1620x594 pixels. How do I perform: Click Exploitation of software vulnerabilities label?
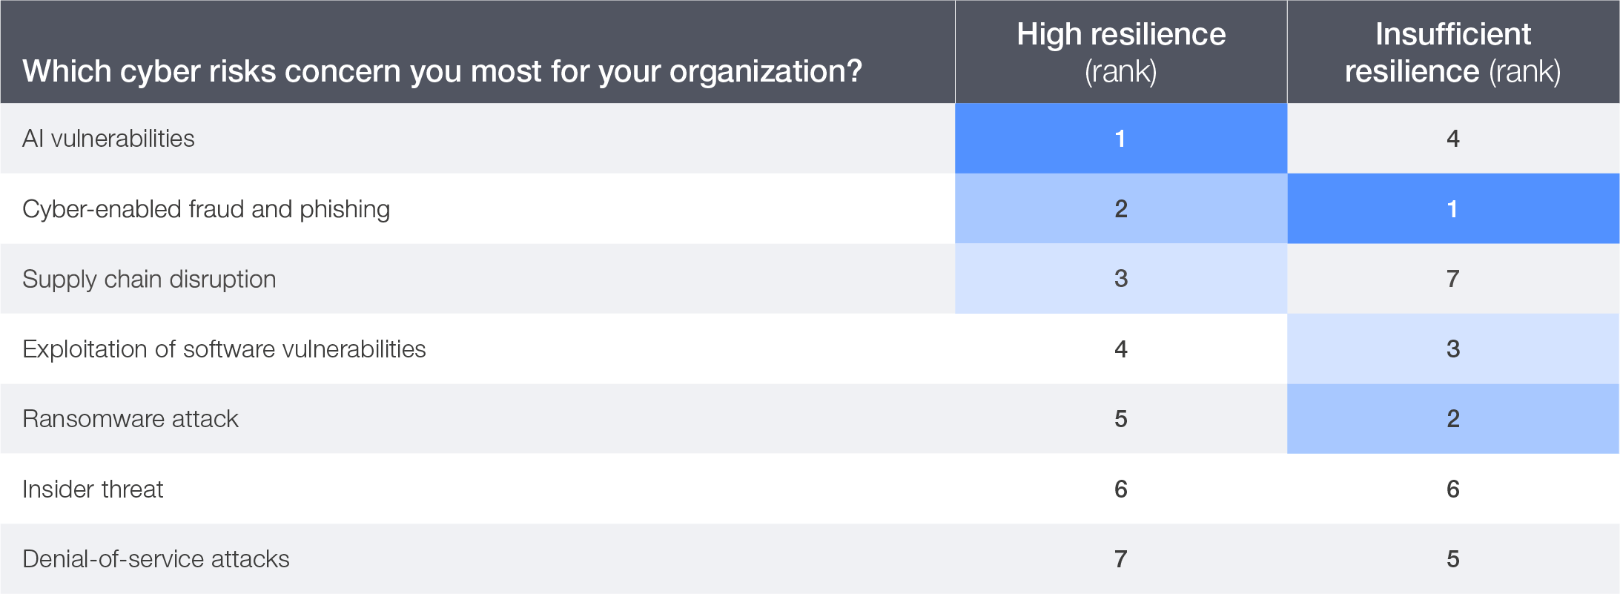[x=224, y=349]
